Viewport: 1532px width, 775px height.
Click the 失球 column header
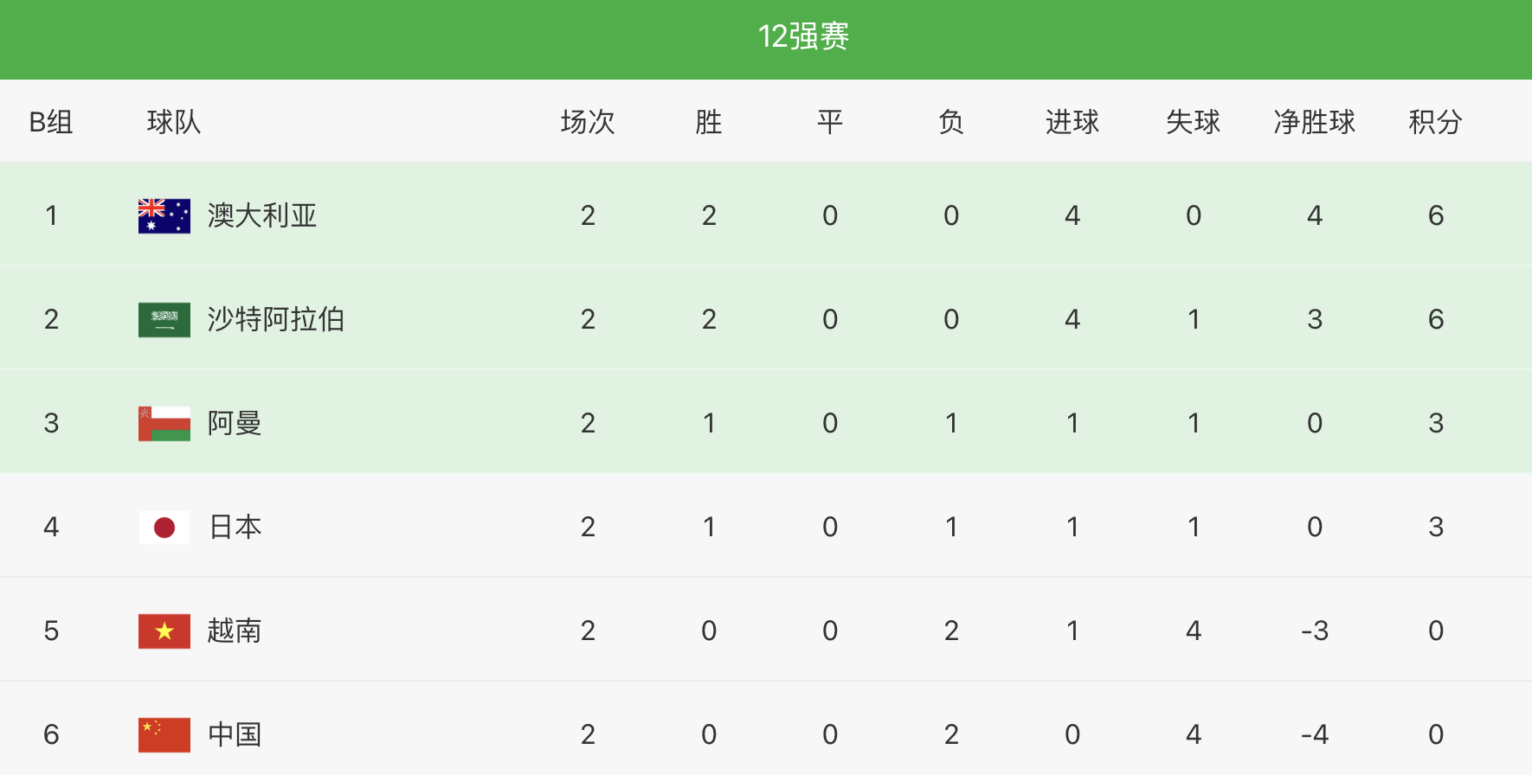point(1193,122)
